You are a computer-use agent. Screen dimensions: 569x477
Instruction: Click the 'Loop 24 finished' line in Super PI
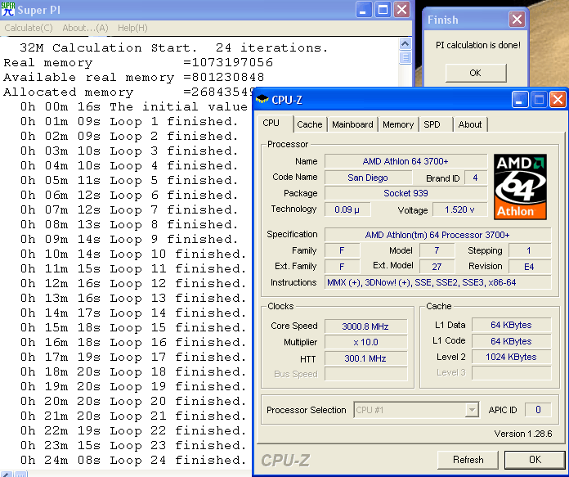click(133, 460)
